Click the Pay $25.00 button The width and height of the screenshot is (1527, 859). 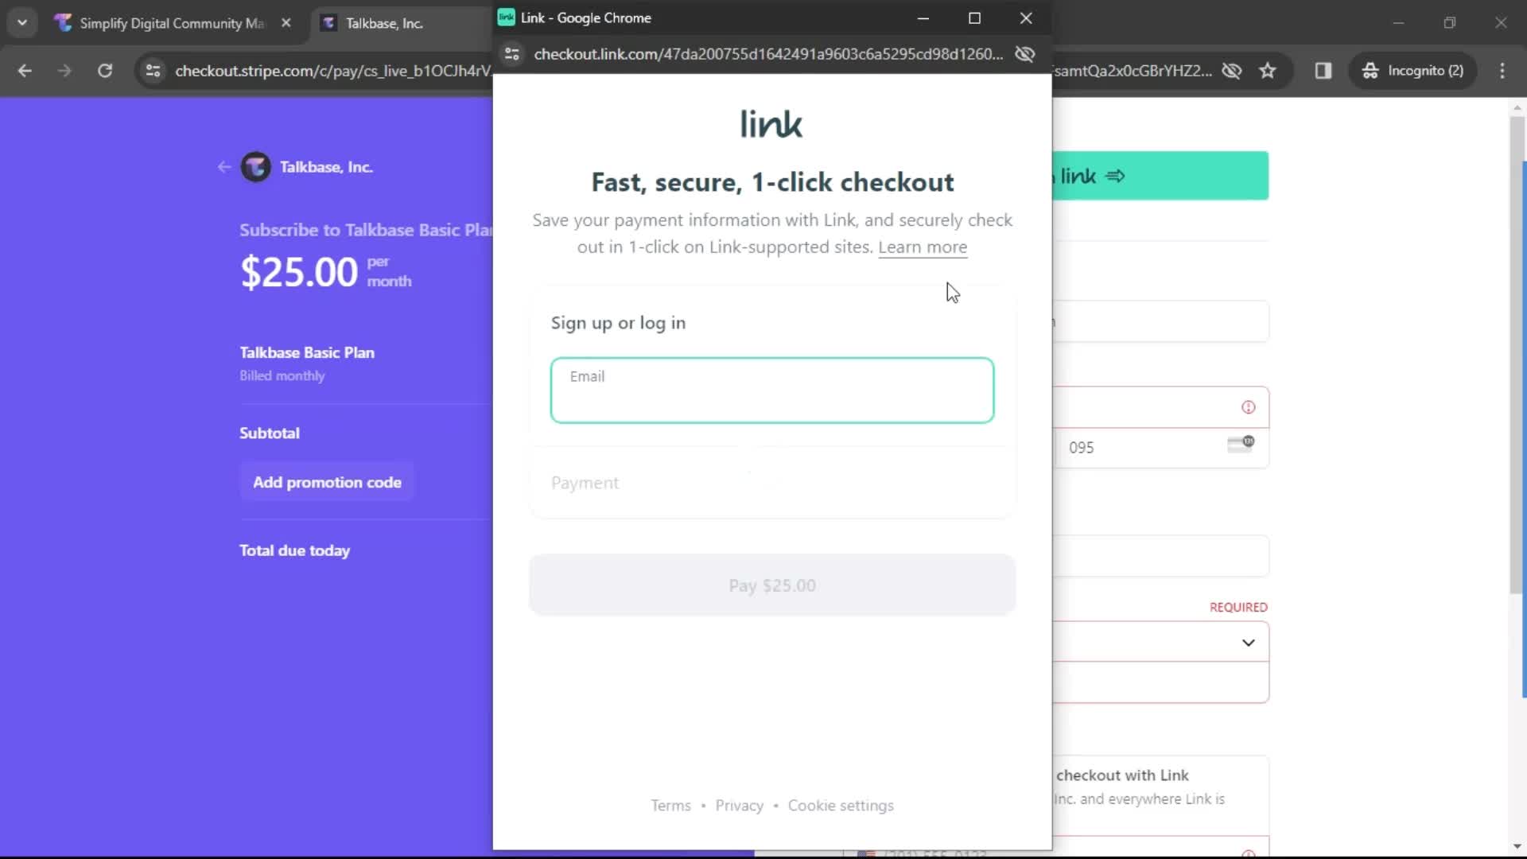tap(772, 585)
